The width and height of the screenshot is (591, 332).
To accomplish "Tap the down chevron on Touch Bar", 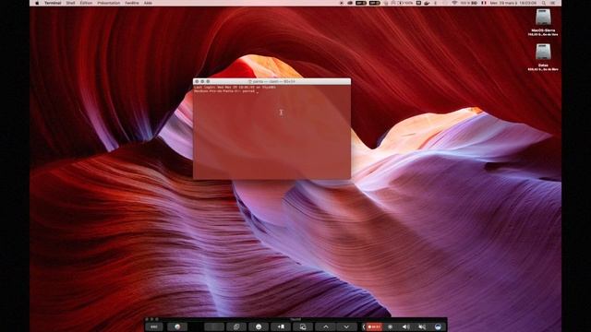I will pos(346,326).
